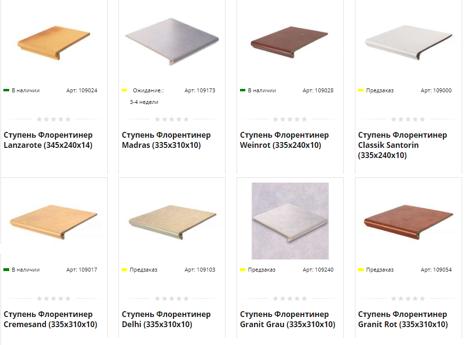Open the Ступень Флорентинер Lanzarote (345x240x14) link

pyautogui.click(x=48, y=140)
